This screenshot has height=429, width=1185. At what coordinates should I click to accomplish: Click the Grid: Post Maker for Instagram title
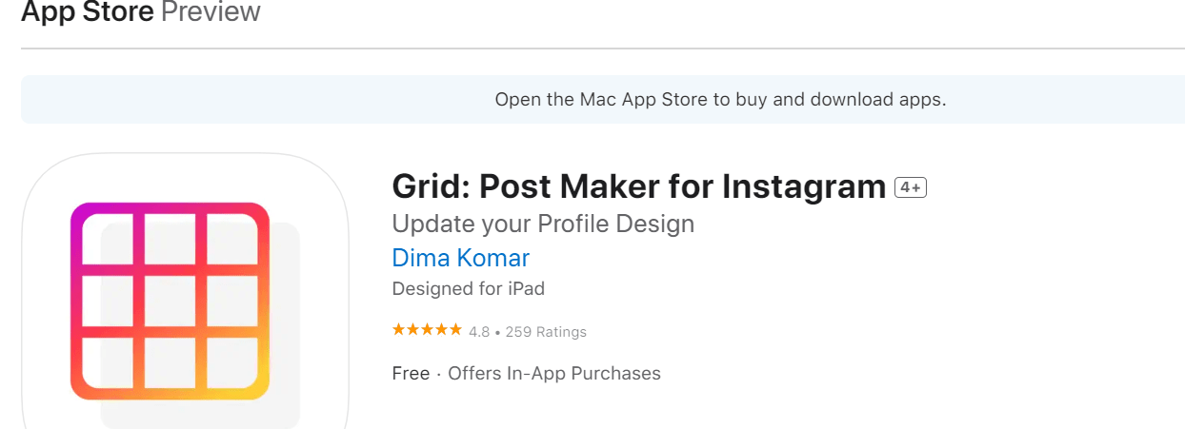[x=639, y=186]
